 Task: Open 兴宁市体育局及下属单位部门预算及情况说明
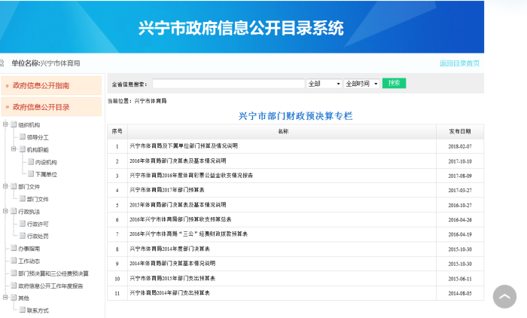184,146
